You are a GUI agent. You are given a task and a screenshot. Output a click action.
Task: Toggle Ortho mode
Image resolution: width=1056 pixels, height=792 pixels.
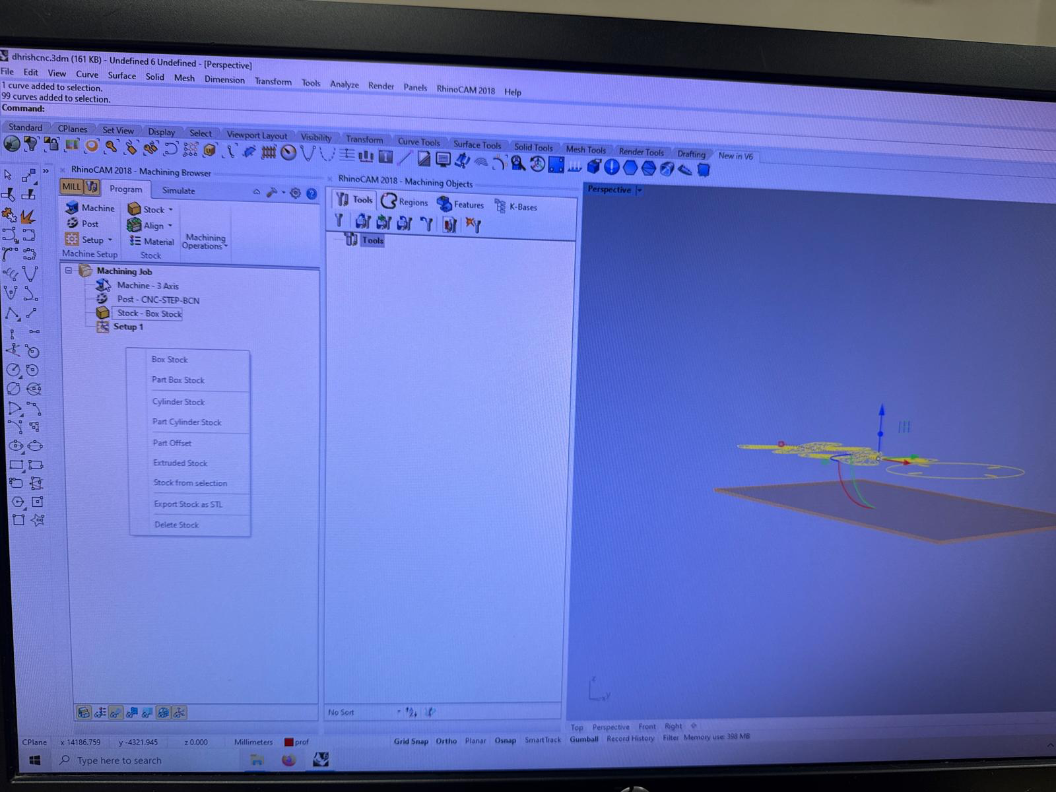click(x=446, y=741)
